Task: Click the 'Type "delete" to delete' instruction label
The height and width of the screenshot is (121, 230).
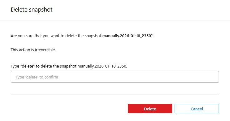Action: 69,66
